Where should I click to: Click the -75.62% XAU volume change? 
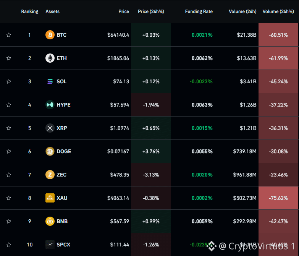(278, 198)
